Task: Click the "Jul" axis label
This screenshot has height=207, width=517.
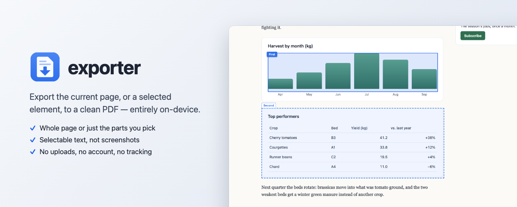Action: [x=367, y=95]
